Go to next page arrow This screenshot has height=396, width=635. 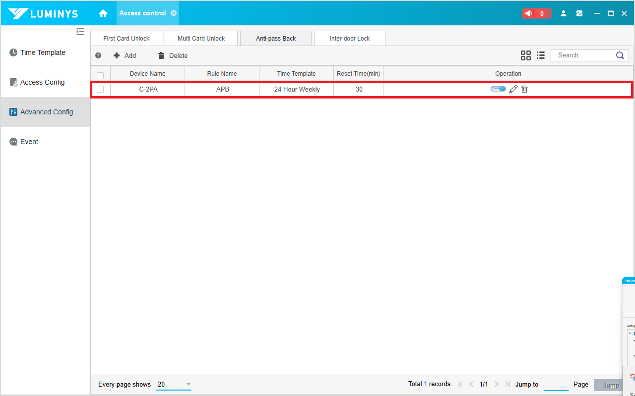tap(497, 384)
